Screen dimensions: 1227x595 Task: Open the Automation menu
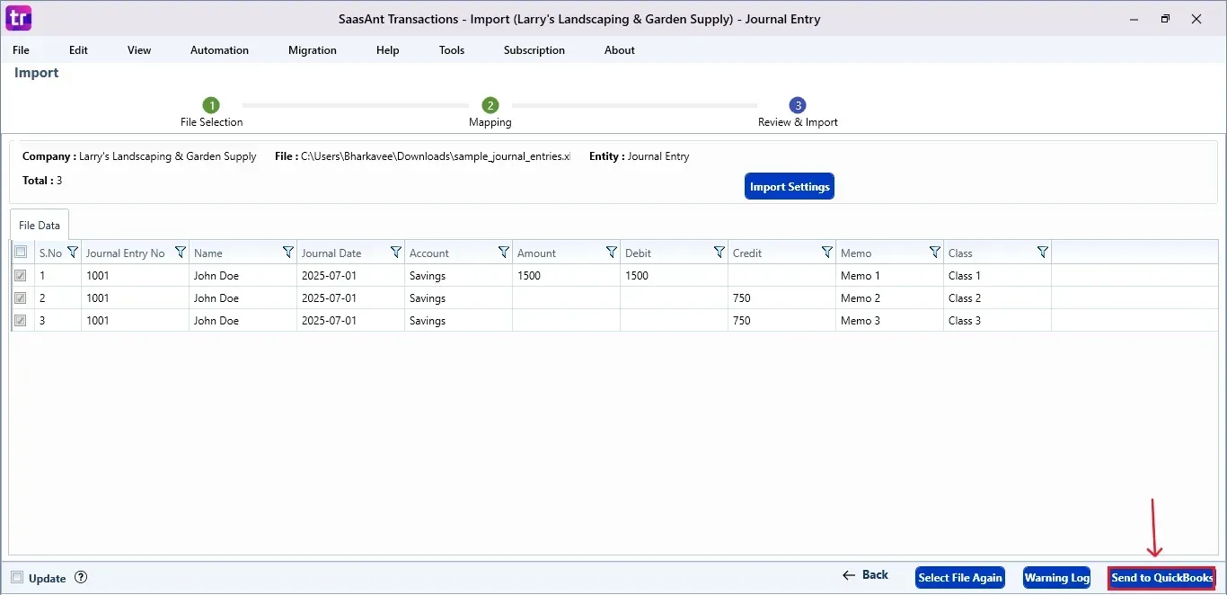tap(219, 50)
